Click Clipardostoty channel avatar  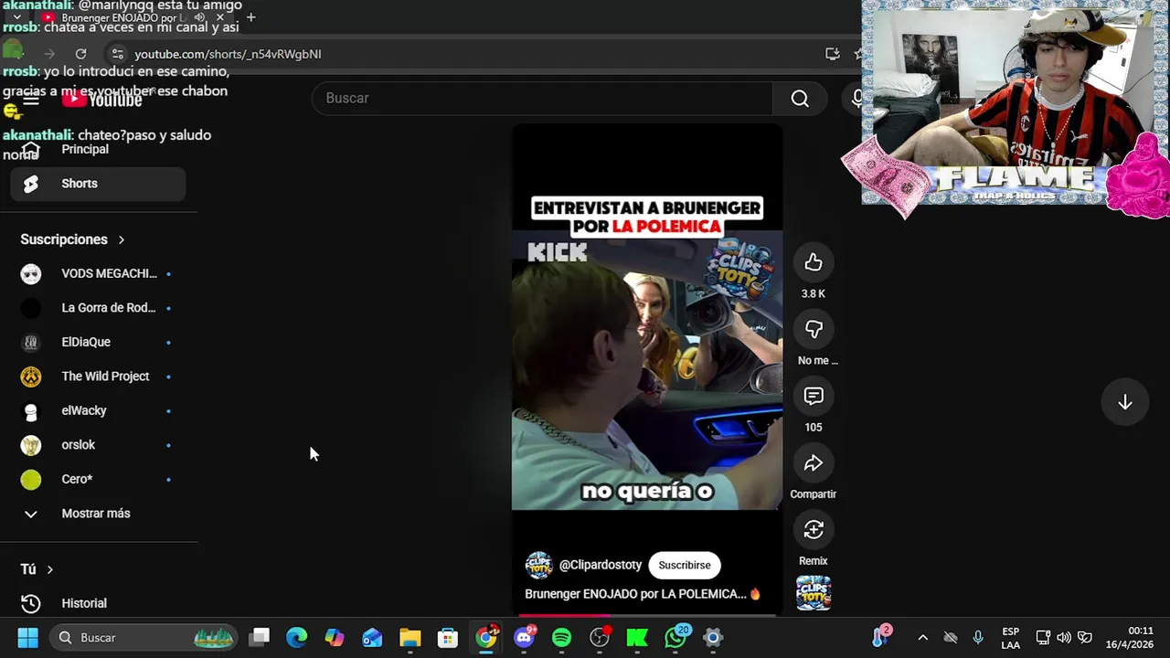[x=538, y=565]
